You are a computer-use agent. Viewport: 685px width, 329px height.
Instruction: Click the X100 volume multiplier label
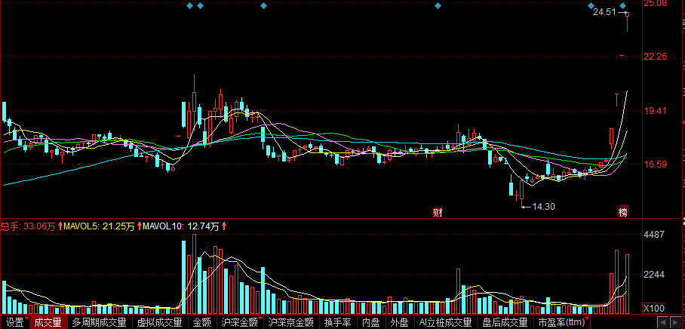(654, 309)
